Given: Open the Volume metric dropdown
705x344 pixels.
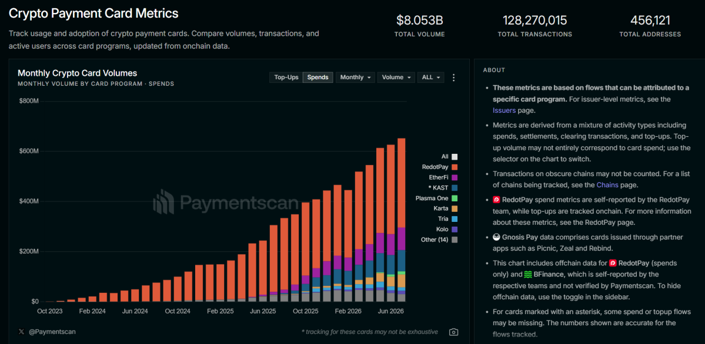Looking at the screenshot, I should pos(396,77).
